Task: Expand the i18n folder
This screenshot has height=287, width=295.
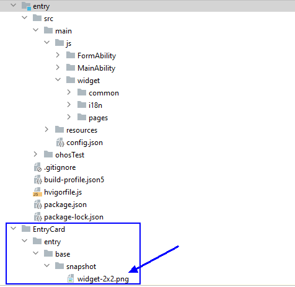Action: point(69,105)
